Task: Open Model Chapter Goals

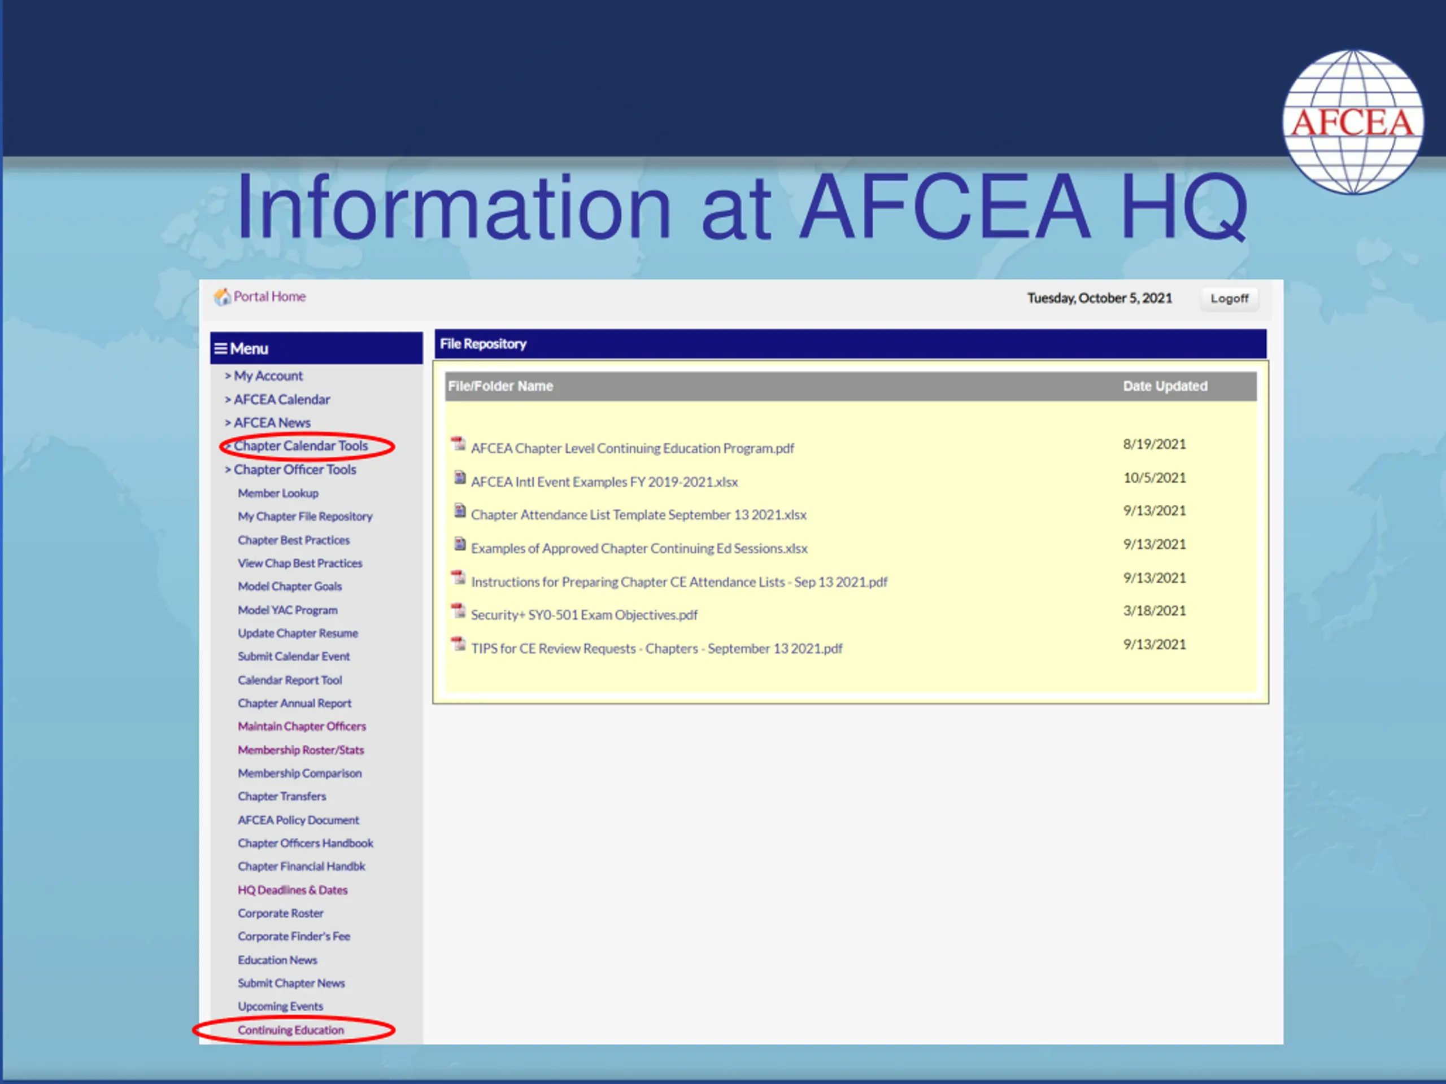Action: [x=290, y=586]
